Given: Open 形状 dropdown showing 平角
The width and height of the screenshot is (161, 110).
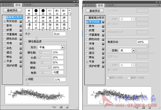Looking at the screenshot, I should pyautogui.click(x=51, y=47).
